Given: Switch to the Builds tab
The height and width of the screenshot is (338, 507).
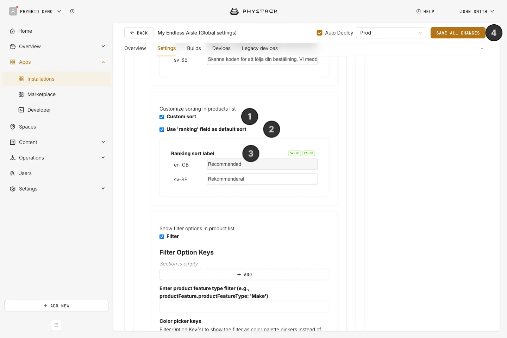Looking at the screenshot, I should point(194,48).
